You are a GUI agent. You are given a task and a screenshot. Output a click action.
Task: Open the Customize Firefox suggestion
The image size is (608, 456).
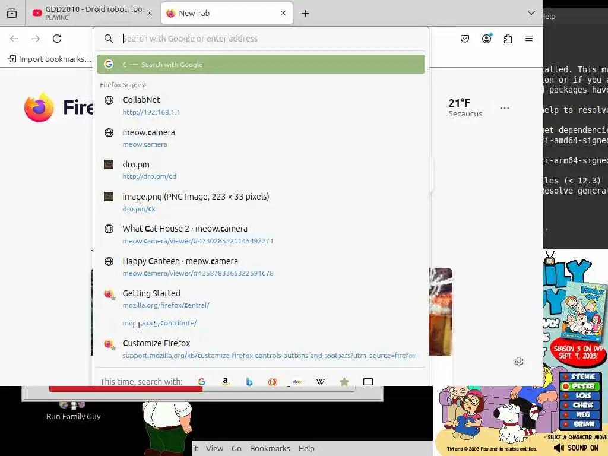(x=261, y=349)
